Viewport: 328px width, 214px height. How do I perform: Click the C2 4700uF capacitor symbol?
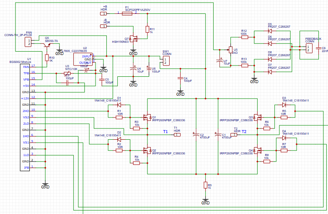tap(196, 135)
